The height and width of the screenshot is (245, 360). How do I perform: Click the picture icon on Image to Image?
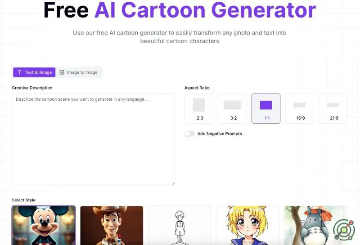click(62, 72)
